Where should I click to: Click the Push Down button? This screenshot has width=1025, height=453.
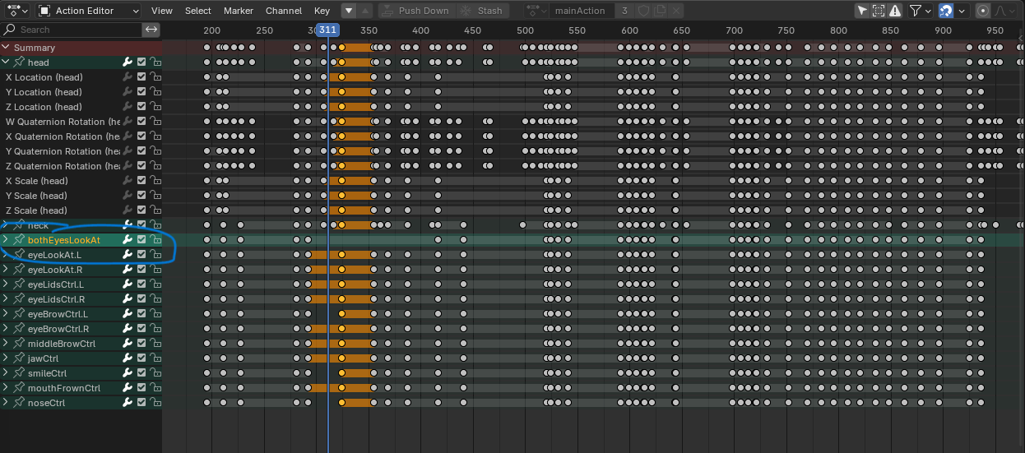(418, 11)
